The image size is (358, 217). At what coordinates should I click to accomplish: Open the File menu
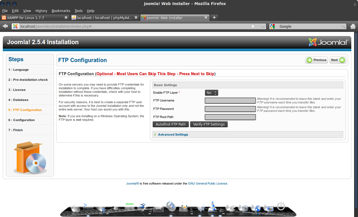point(5,11)
